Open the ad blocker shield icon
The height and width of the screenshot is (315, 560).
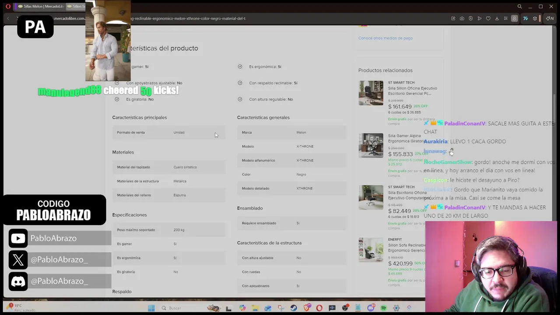click(471, 18)
